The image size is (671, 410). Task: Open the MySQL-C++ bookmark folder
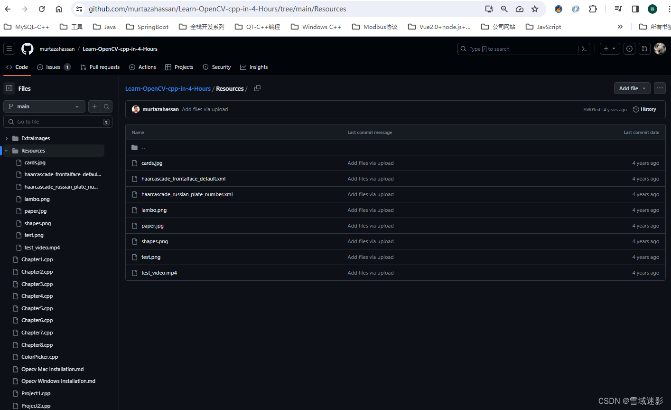26,27
